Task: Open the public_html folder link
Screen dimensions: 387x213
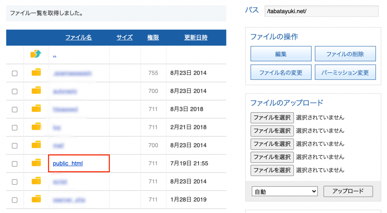Action: (68, 163)
